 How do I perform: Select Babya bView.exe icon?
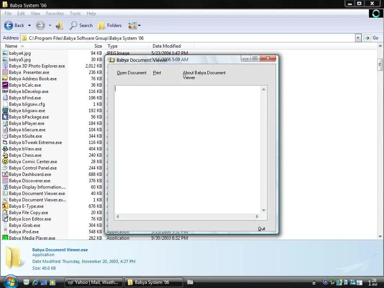pyautogui.click(x=5, y=148)
